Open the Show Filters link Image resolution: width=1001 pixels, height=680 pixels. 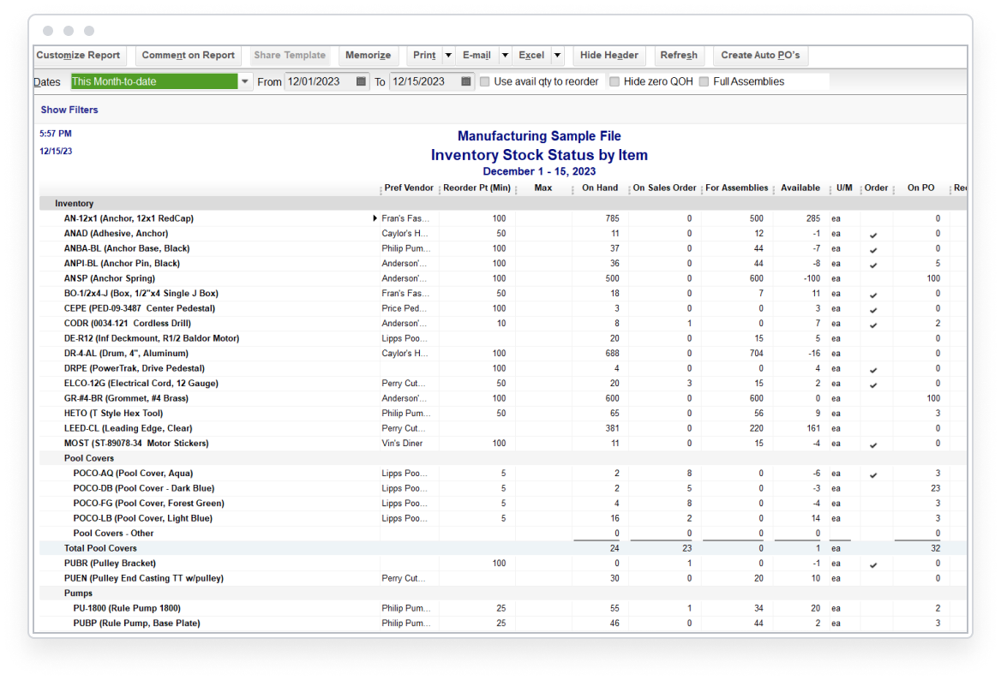[69, 110]
